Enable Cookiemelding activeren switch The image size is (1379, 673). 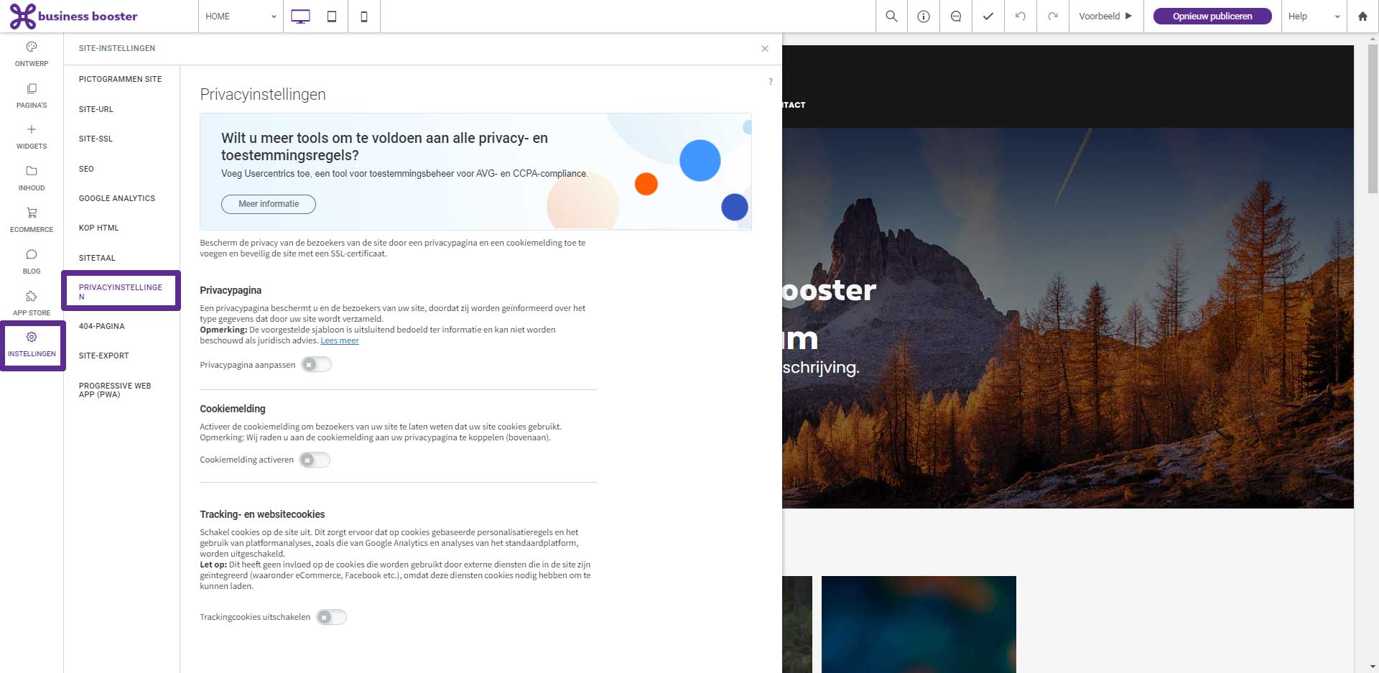click(315, 460)
